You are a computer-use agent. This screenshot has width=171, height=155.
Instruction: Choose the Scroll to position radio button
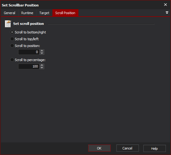click(x=12, y=46)
